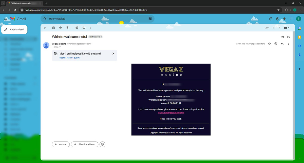
Task: Open the email in a new window
Action: pyautogui.click(x=289, y=37)
